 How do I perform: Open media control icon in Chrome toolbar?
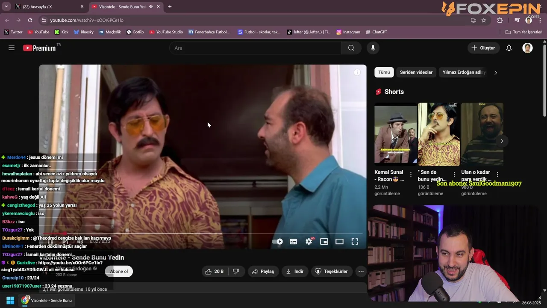click(x=517, y=20)
